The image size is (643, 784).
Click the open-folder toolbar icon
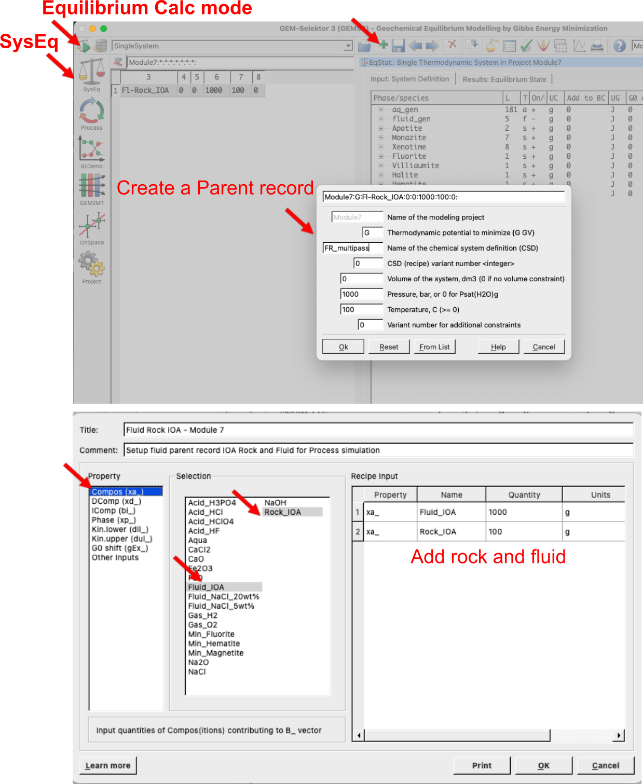pos(364,46)
